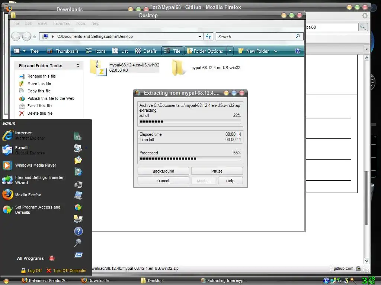Cancel the archive extraction
This screenshot has width=381, height=285.
click(163, 181)
